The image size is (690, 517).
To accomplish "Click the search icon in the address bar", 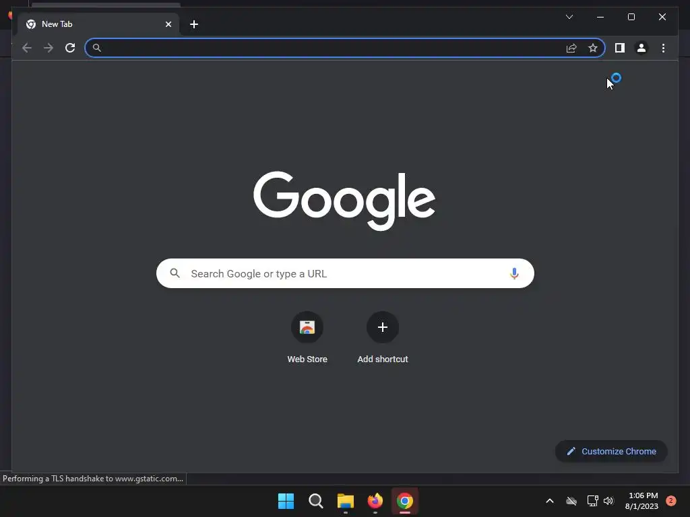I will click(x=97, y=48).
